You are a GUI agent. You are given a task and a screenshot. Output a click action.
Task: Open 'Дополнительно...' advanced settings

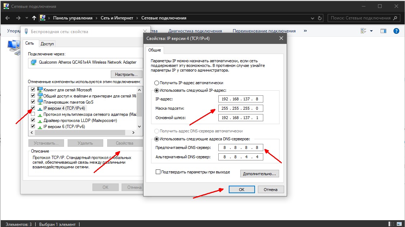click(x=259, y=173)
